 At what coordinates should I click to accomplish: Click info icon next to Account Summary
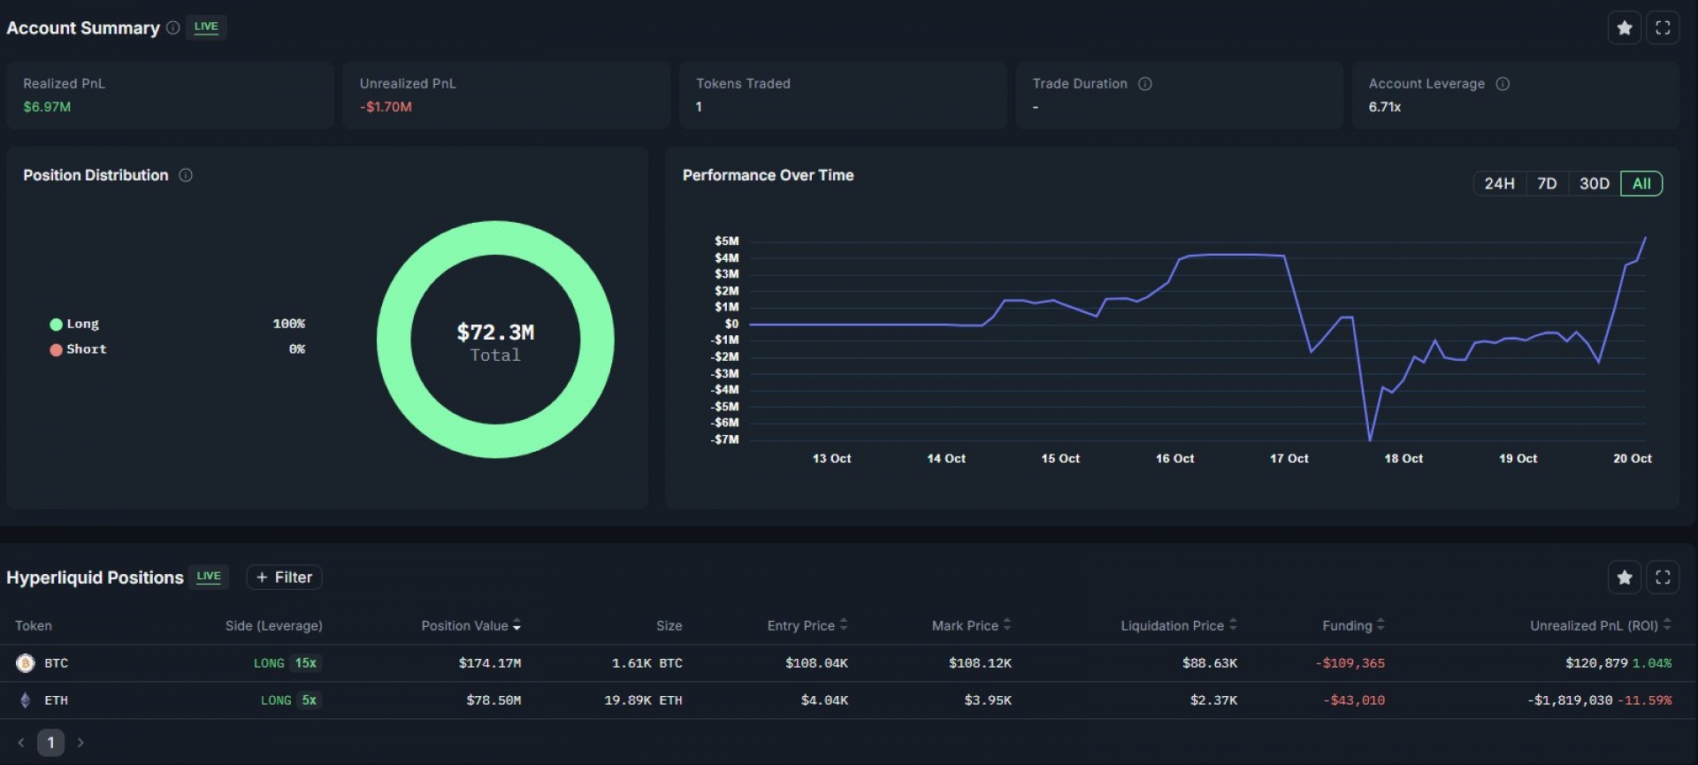[x=173, y=27]
